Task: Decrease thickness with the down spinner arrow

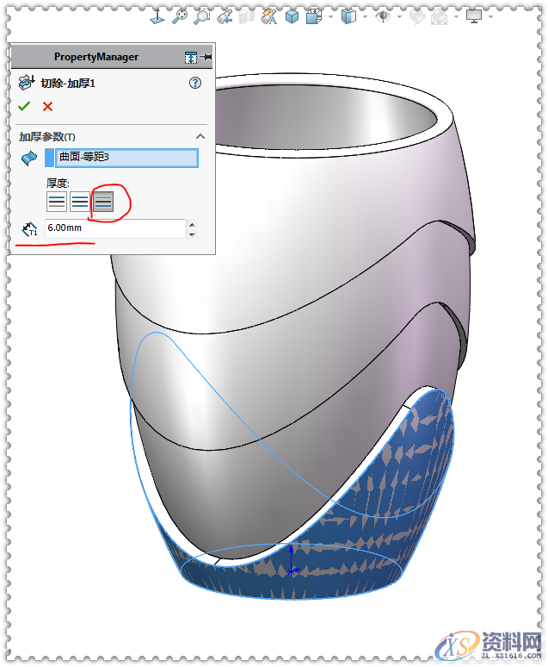Action: point(192,234)
